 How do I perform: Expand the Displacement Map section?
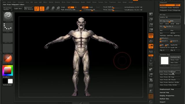(167, 89)
